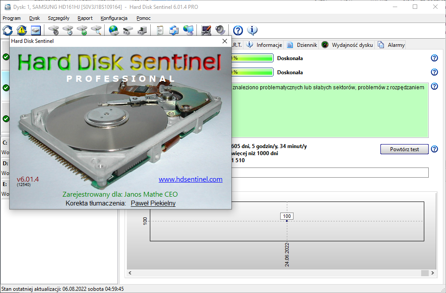Open the Pomoc menu

point(144,18)
